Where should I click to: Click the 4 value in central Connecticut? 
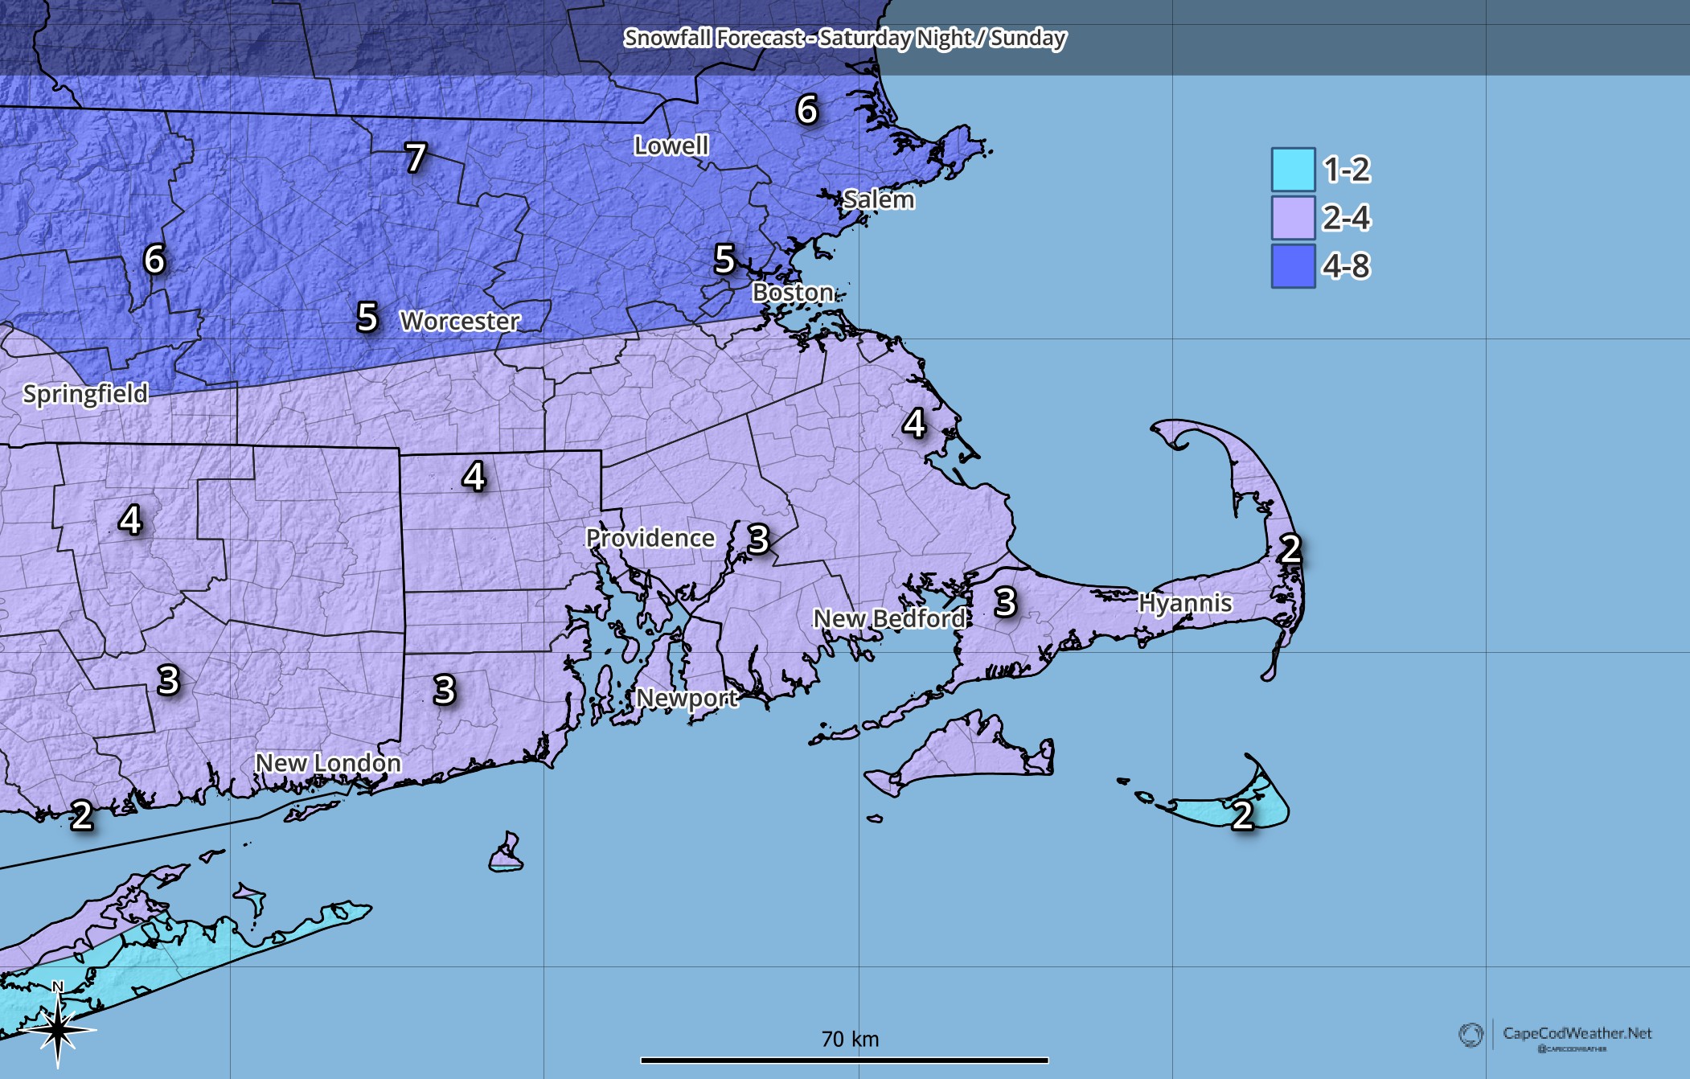coord(130,519)
